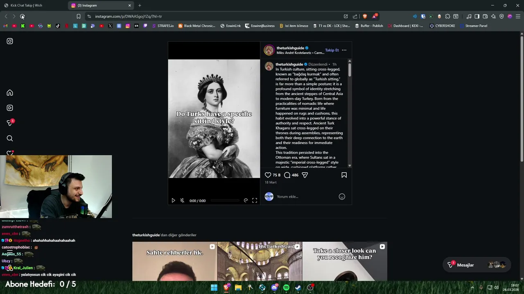Close the Instagram browser tab
The image size is (524, 294).
(130, 5)
